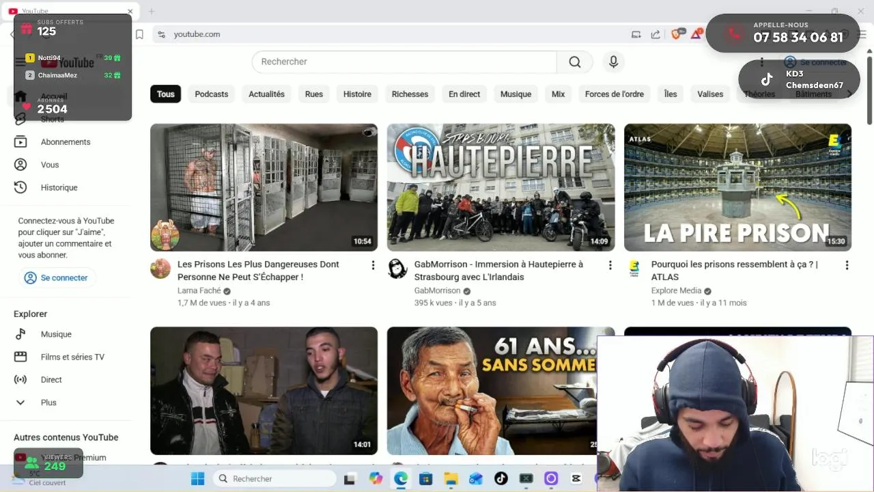Select the En direct filter chip
The width and height of the screenshot is (874, 492).
pyautogui.click(x=464, y=94)
